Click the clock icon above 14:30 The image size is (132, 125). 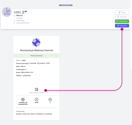pyautogui.click(x=37, y=99)
